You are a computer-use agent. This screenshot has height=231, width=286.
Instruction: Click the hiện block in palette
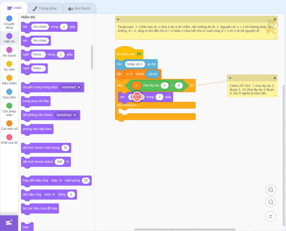27,227
